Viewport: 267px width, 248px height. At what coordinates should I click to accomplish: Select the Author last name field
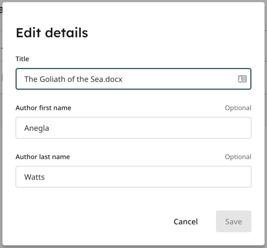133,177
